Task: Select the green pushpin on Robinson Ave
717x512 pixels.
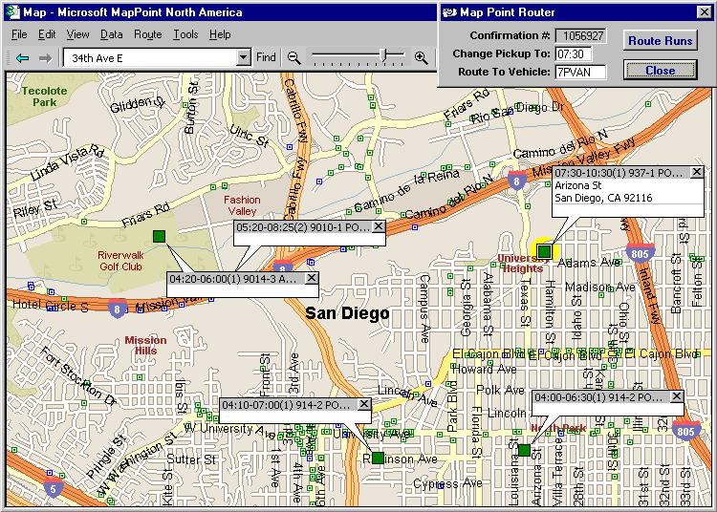Action: [378, 459]
